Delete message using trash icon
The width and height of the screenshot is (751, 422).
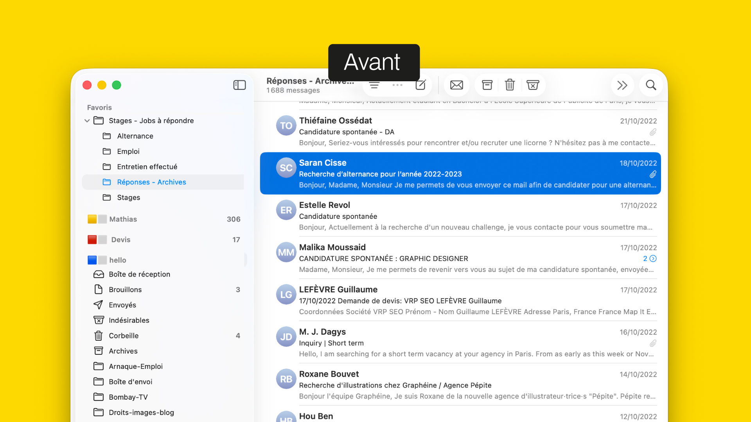(510, 85)
